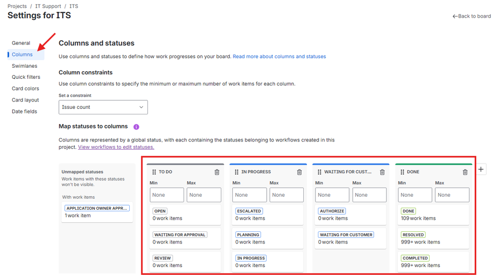Add a new column with plus button
The image size is (502, 275).
(481, 170)
